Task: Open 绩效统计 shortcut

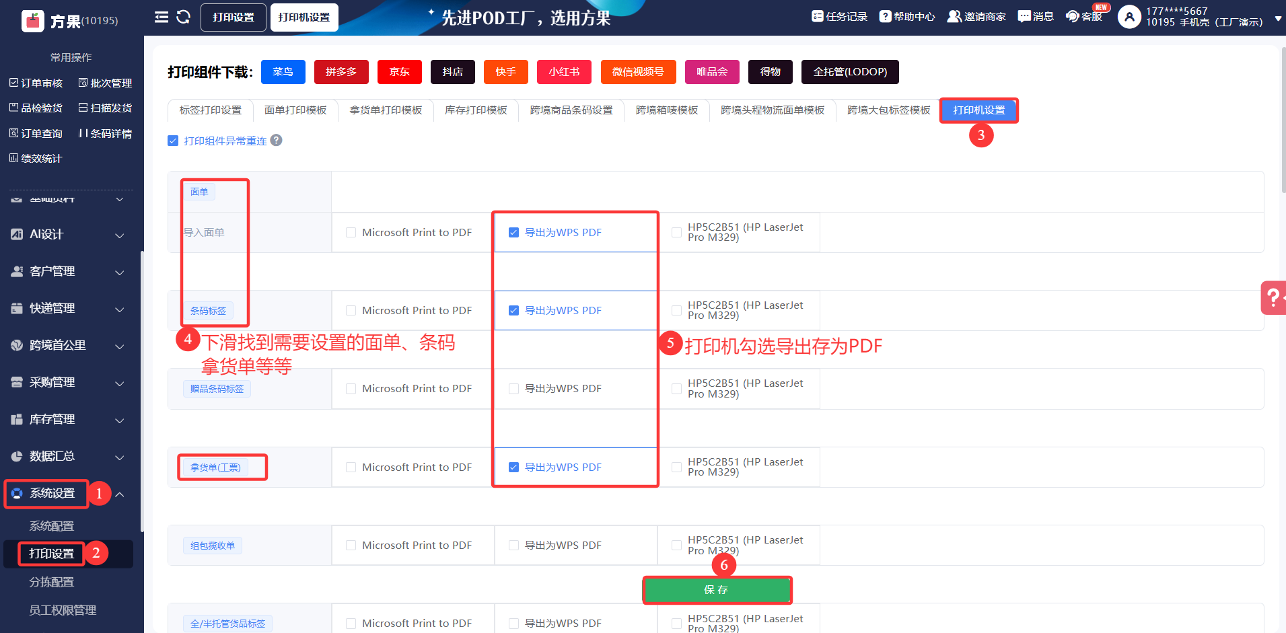Action: click(36, 158)
